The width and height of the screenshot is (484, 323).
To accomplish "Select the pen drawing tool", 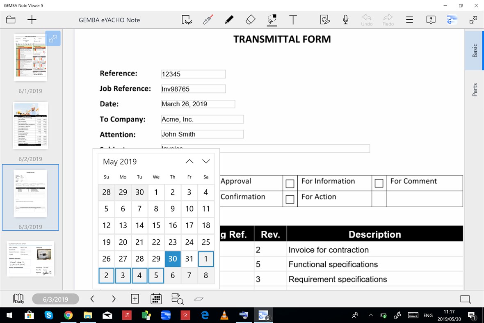I will point(229,19).
